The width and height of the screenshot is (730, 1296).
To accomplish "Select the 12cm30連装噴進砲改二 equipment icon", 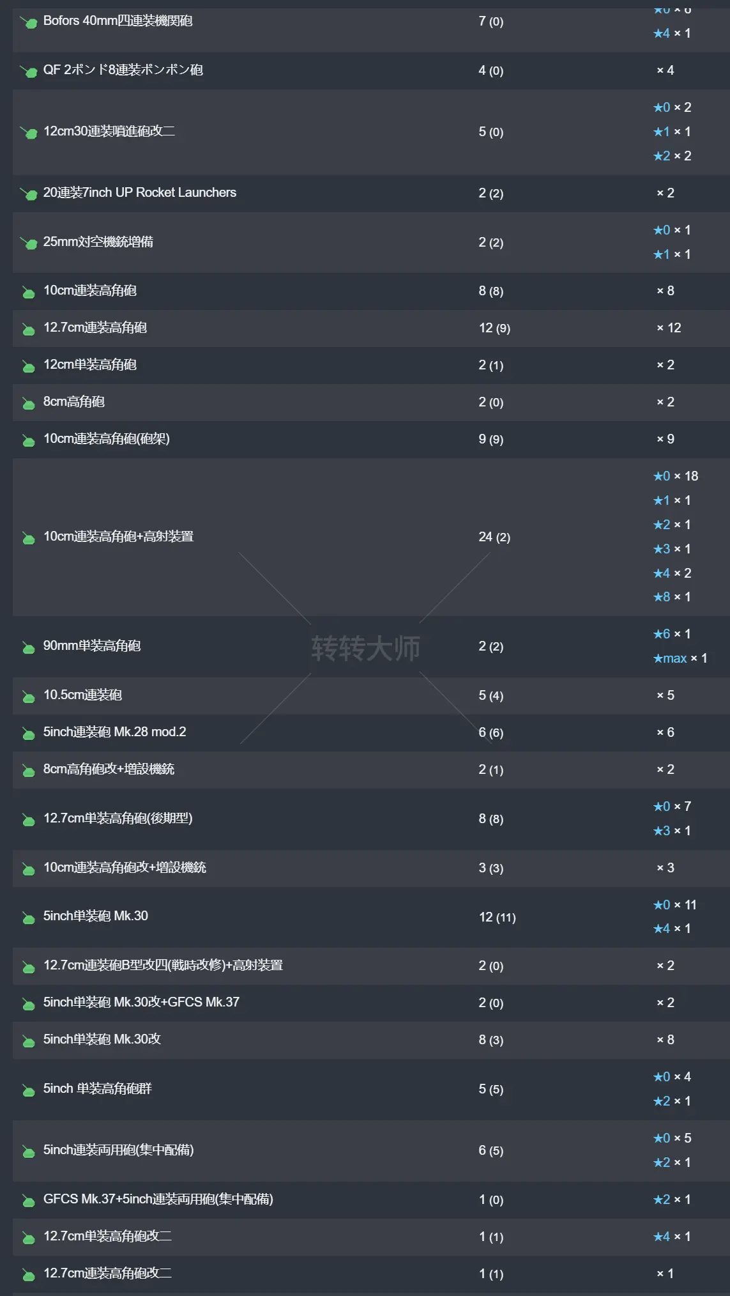I will point(29,132).
